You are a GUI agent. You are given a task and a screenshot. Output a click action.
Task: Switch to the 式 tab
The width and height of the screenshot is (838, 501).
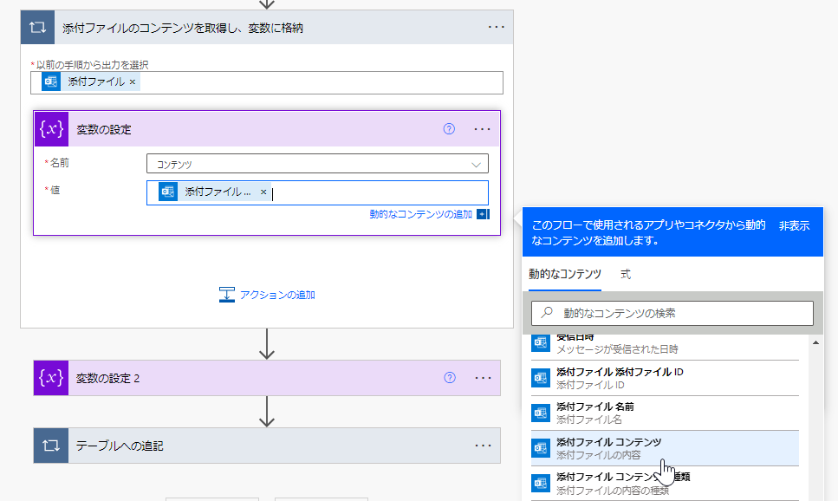click(x=626, y=274)
